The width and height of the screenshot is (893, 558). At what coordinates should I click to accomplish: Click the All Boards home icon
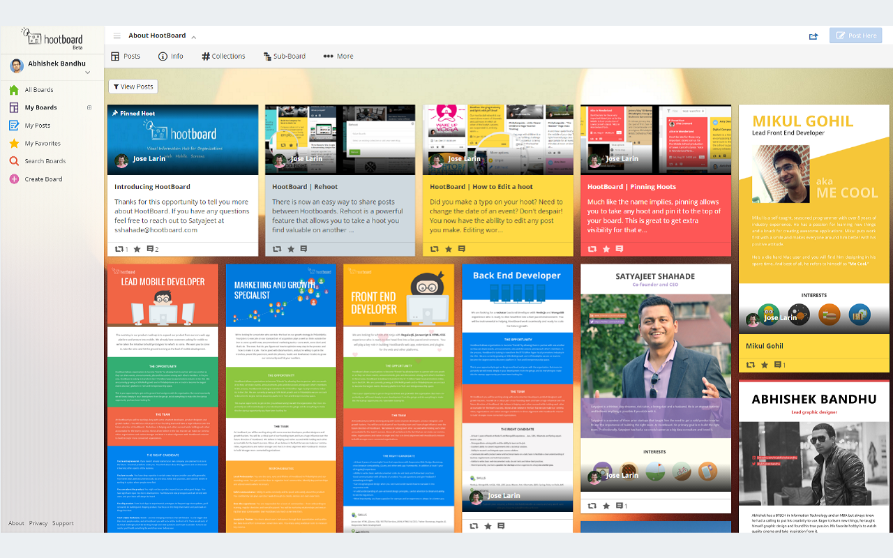[13, 90]
